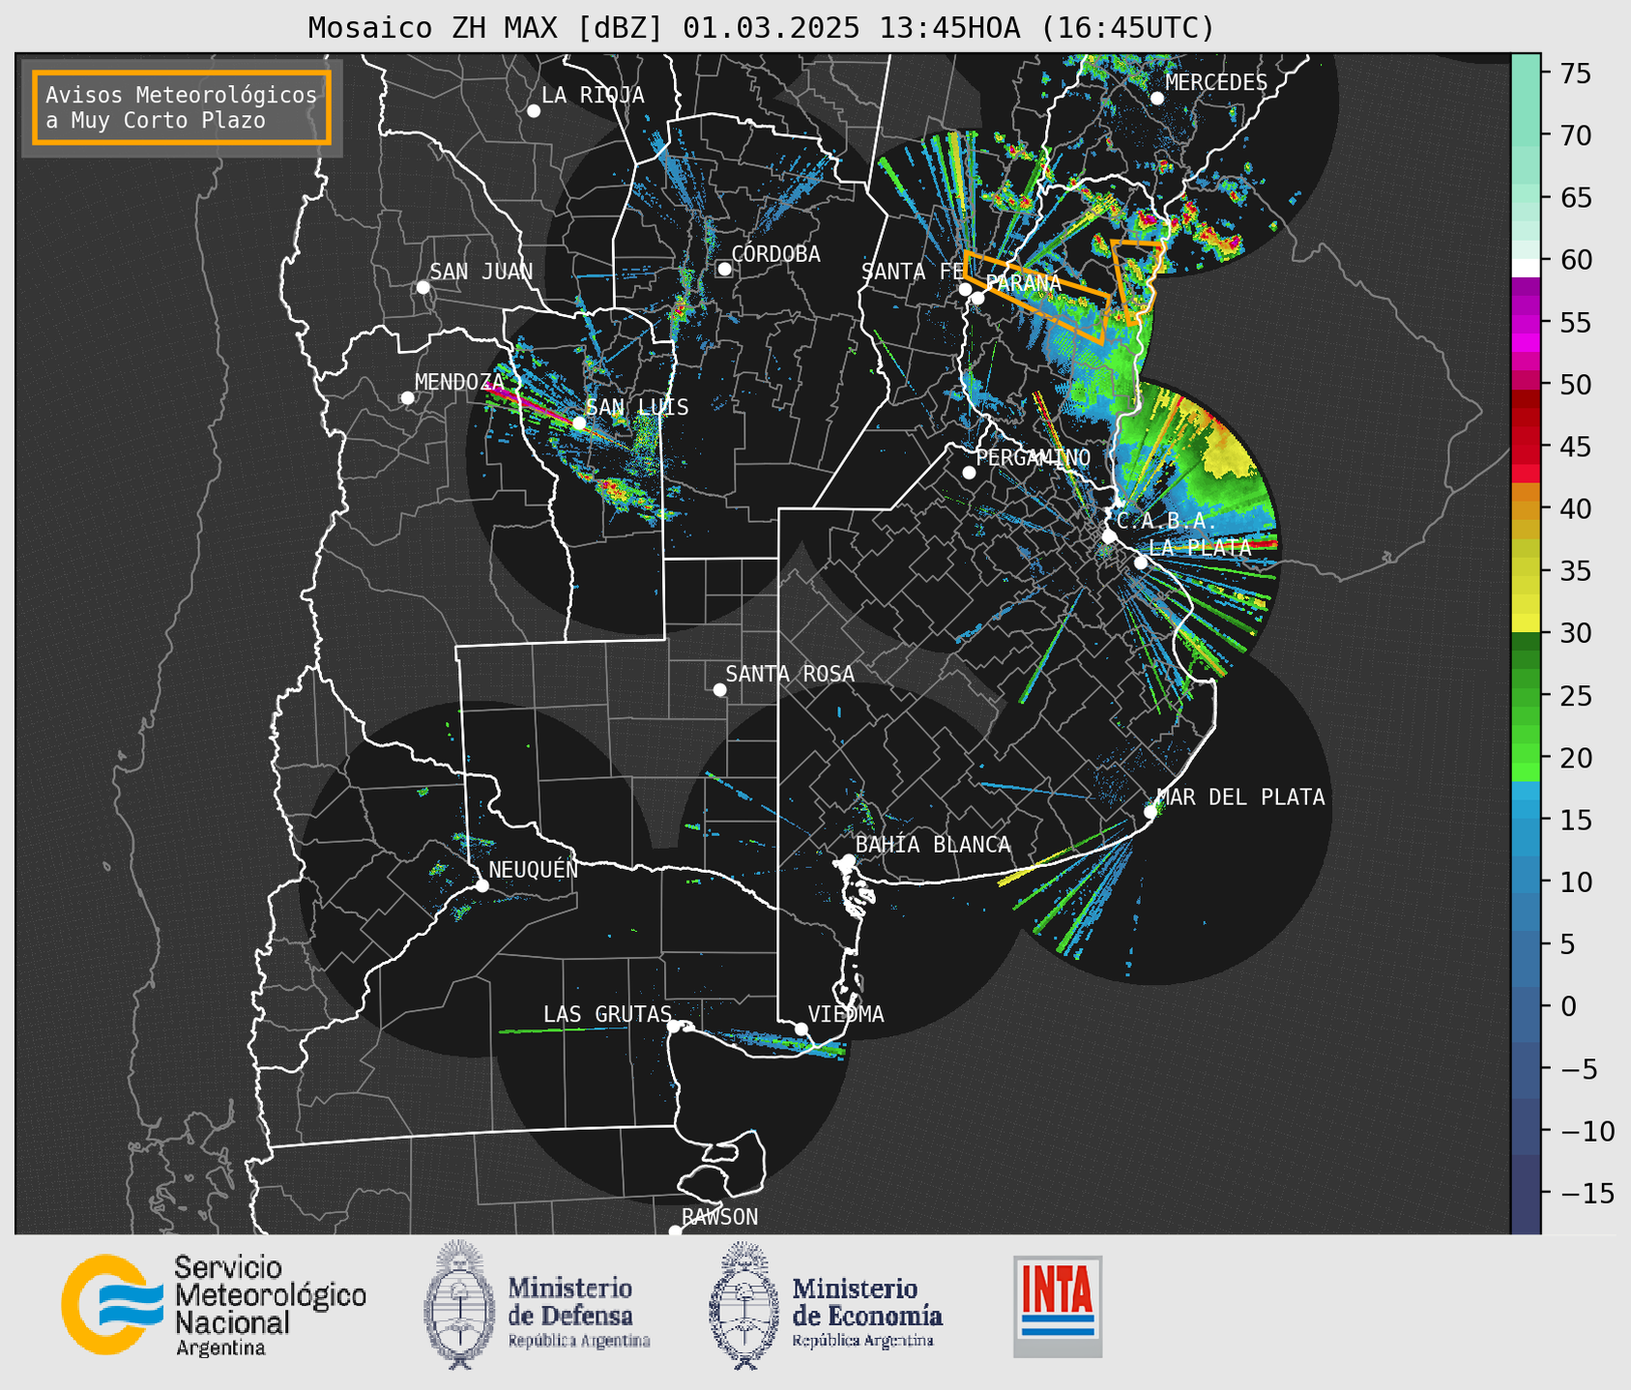Click the SAN LUIS city marker dot
This screenshot has width=1631, height=1390.
tap(578, 423)
